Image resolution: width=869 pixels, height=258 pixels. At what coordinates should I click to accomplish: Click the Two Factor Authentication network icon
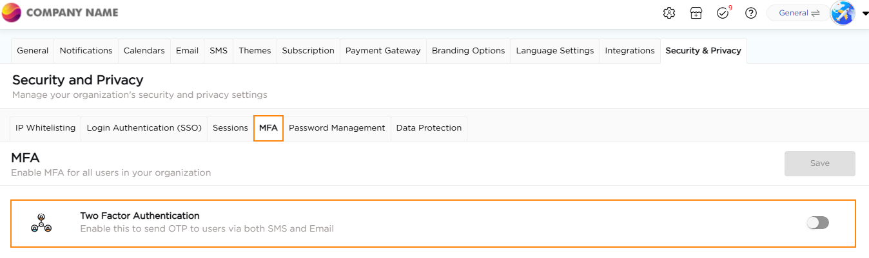point(41,223)
